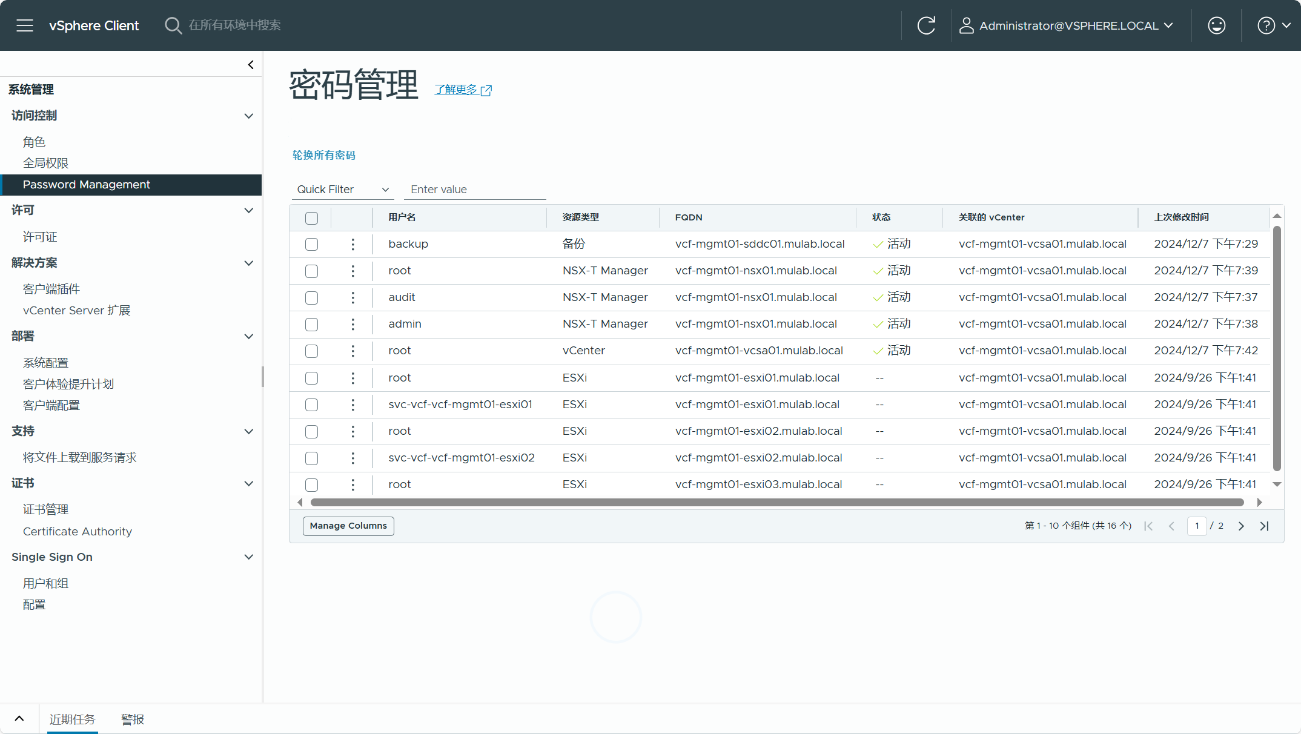Toggle the select-all checkbox in header
The width and height of the screenshot is (1301, 734).
pos(312,217)
